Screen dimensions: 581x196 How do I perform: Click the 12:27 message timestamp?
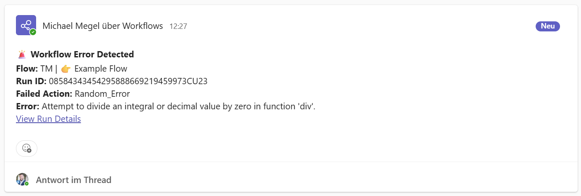[178, 26]
